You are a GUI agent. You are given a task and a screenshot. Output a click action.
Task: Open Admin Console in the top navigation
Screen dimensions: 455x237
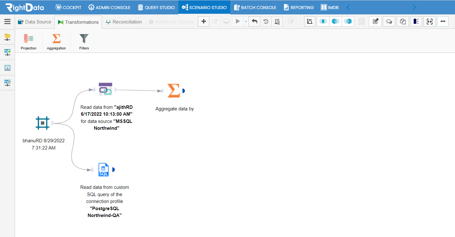click(x=109, y=7)
